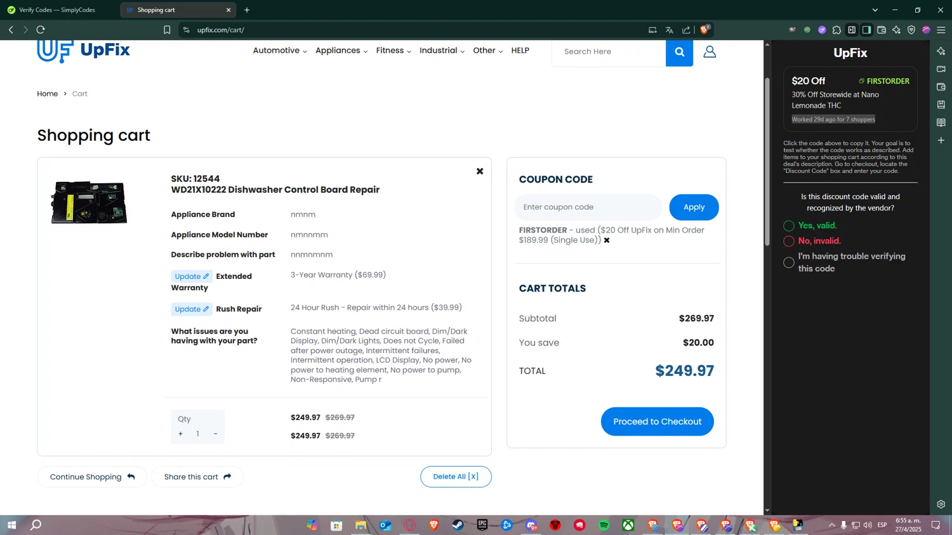Expand the Industrial menu
Image resolution: width=952 pixels, height=535 pixels.
442,51
